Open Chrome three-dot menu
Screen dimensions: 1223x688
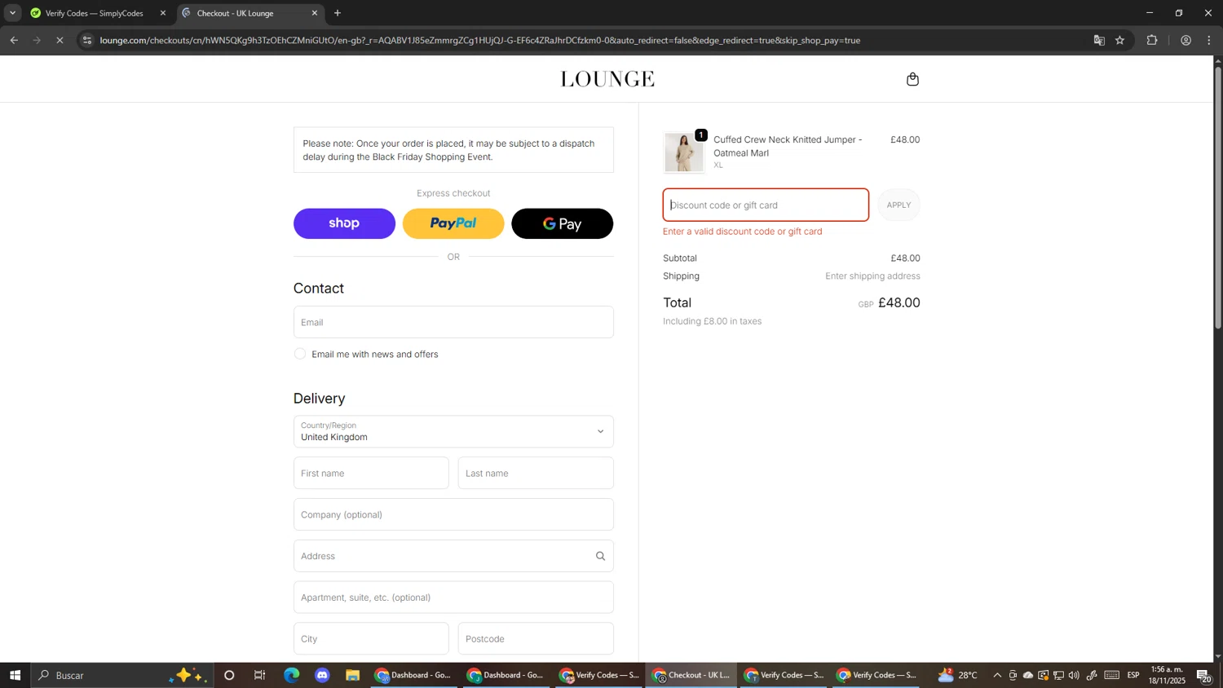(1209, 40)
